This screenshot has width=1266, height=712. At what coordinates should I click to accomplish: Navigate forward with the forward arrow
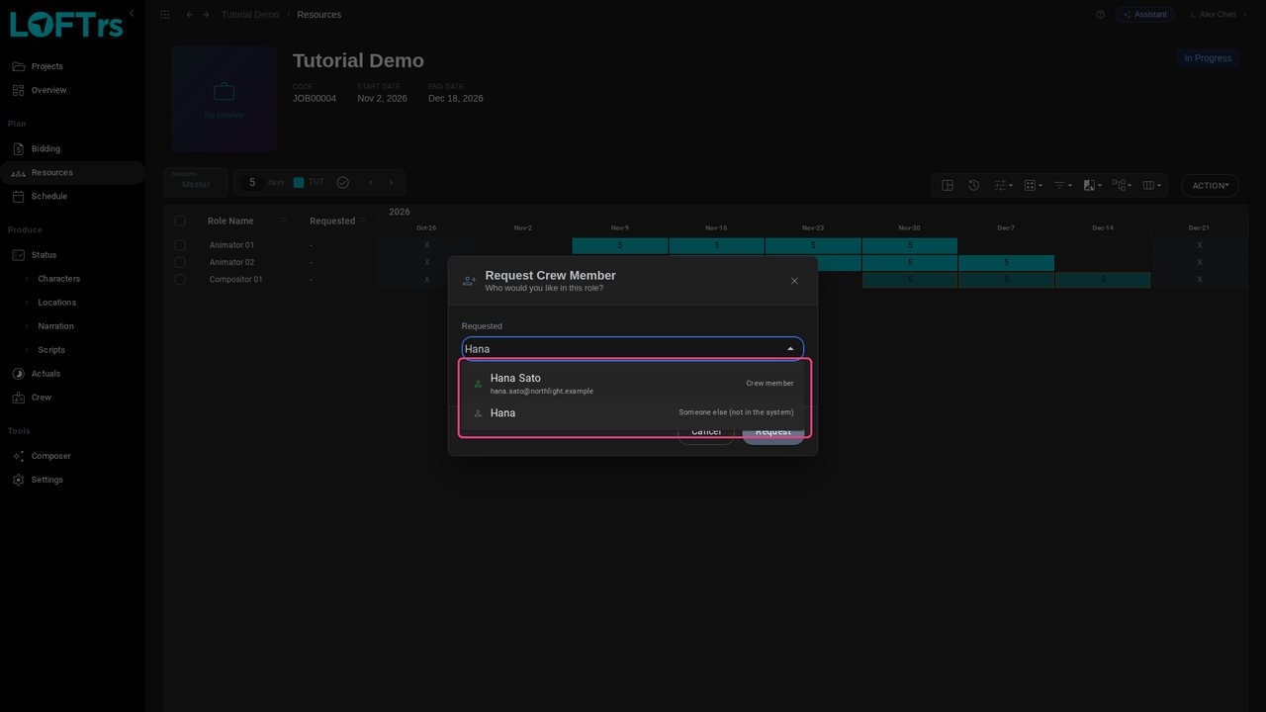[x=206, y=15]
